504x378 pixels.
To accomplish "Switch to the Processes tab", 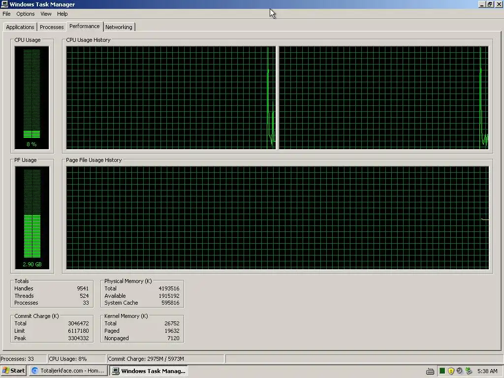I will click(52, 27).
